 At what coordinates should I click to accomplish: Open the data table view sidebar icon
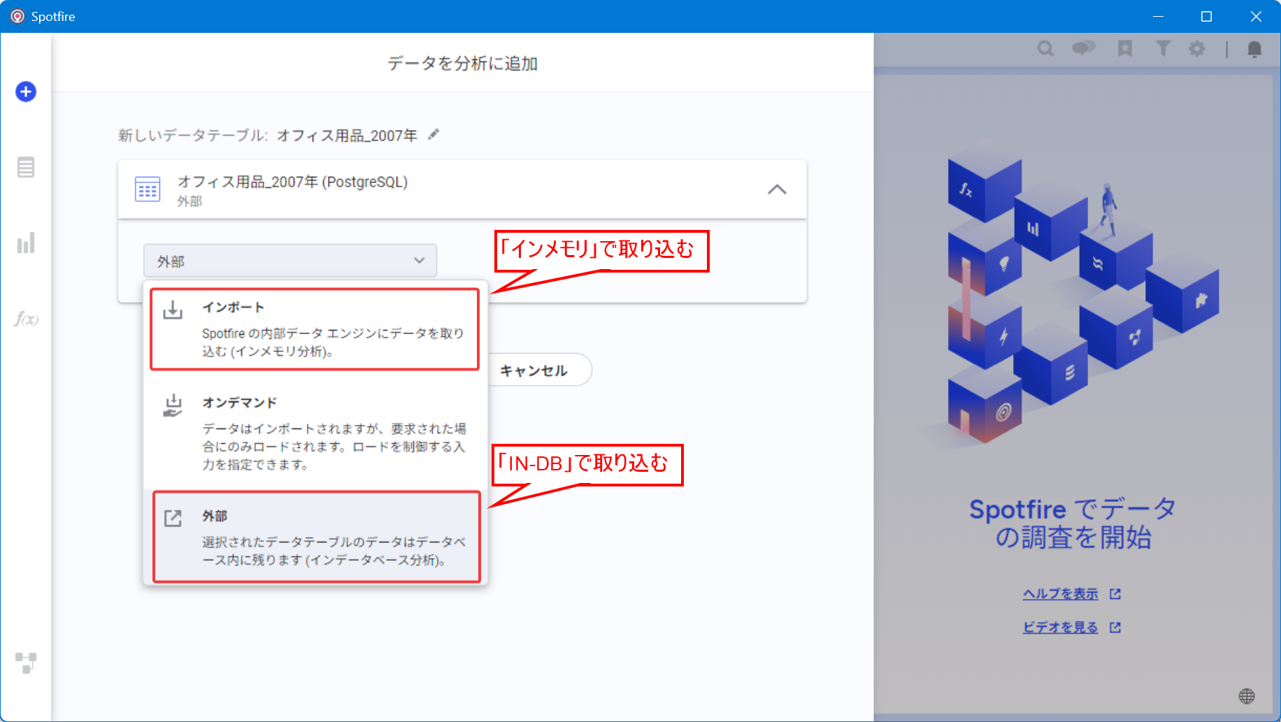(26, 167)
